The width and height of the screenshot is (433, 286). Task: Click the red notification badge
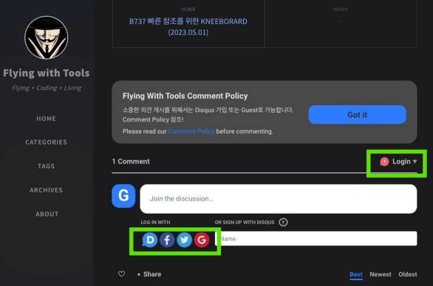pyautogui.click(x=384, y=161)
